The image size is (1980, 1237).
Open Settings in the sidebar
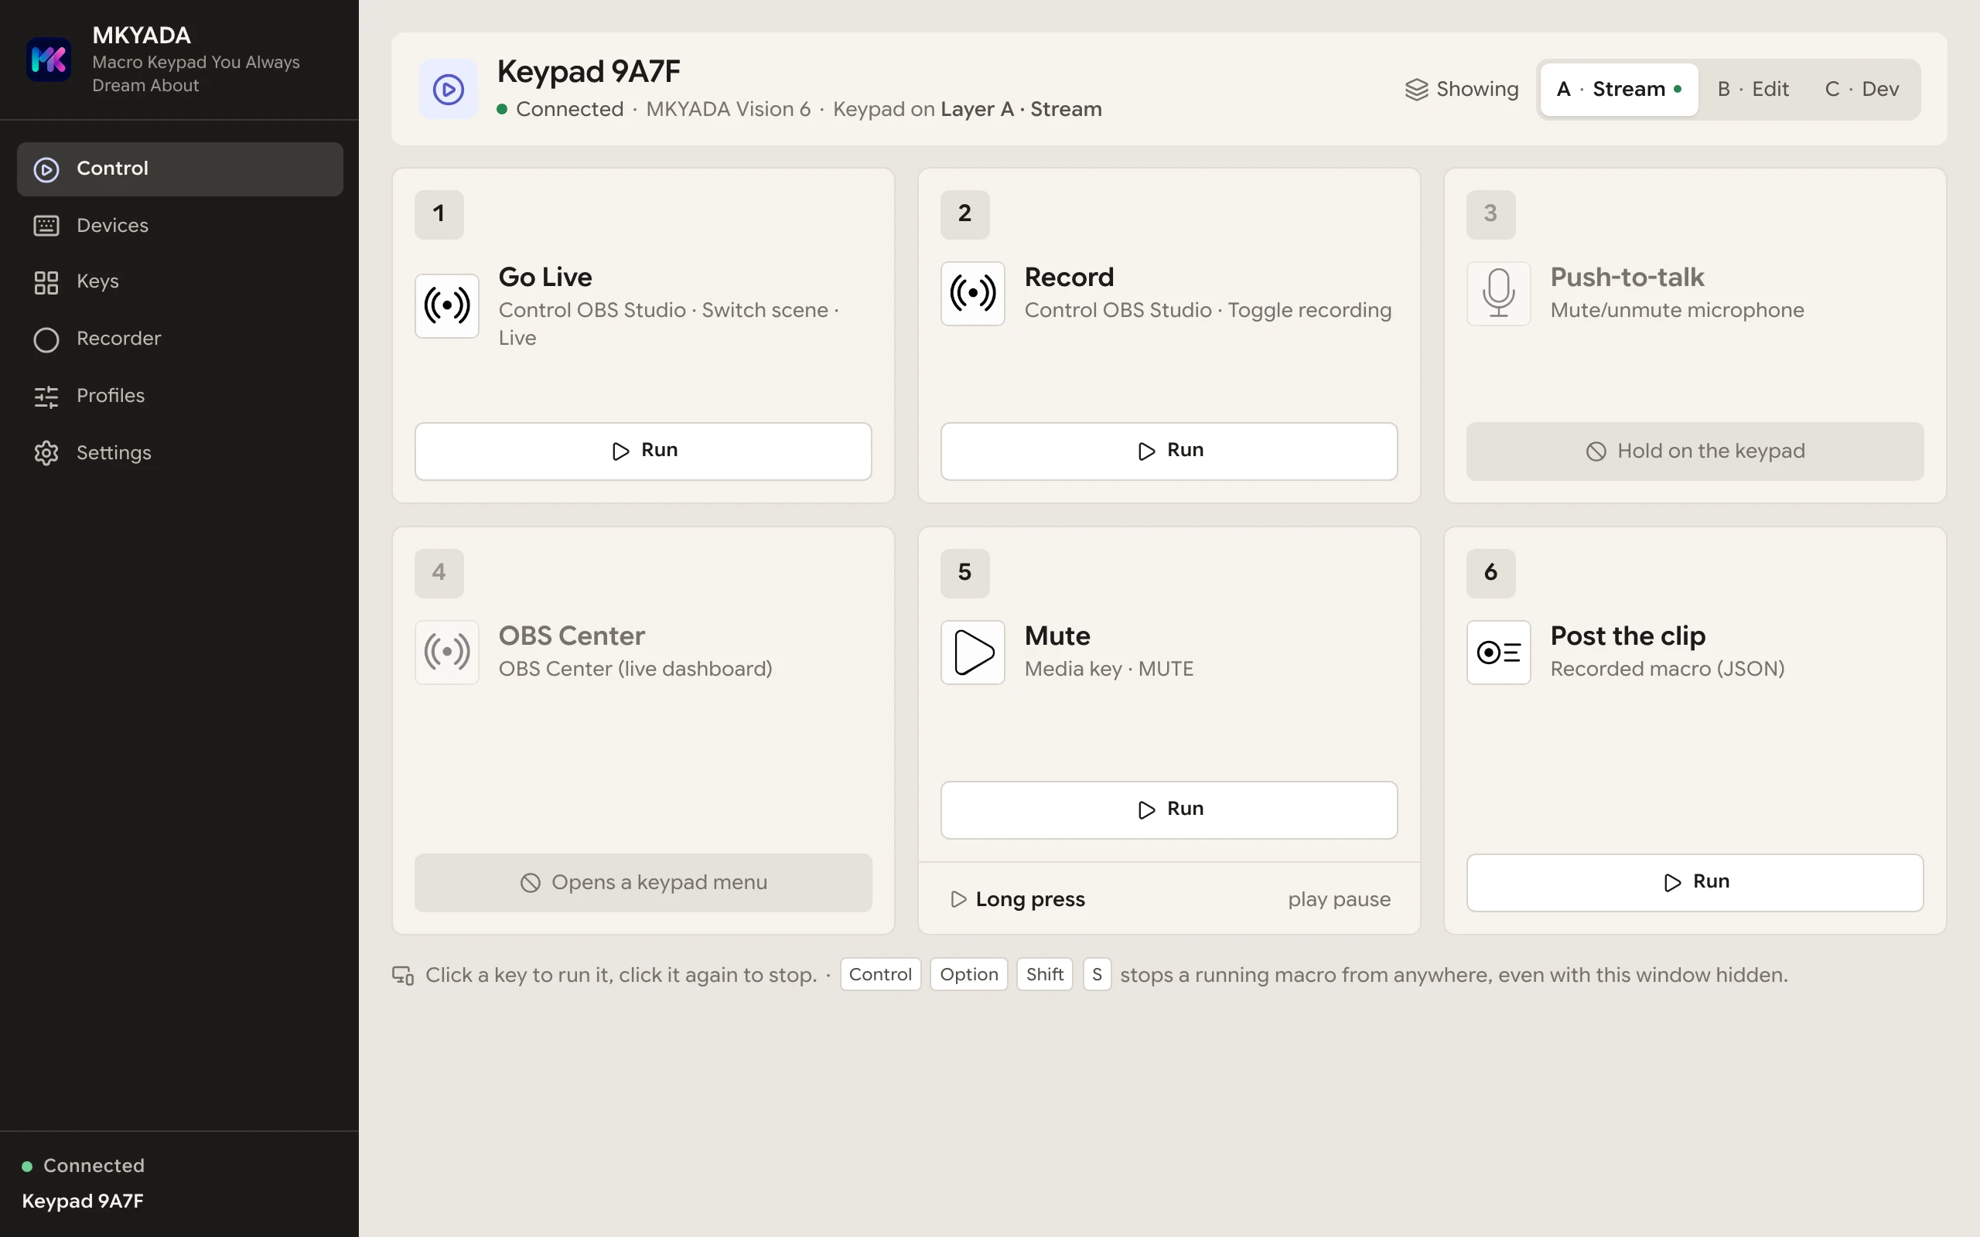click(x=179, y=452)
